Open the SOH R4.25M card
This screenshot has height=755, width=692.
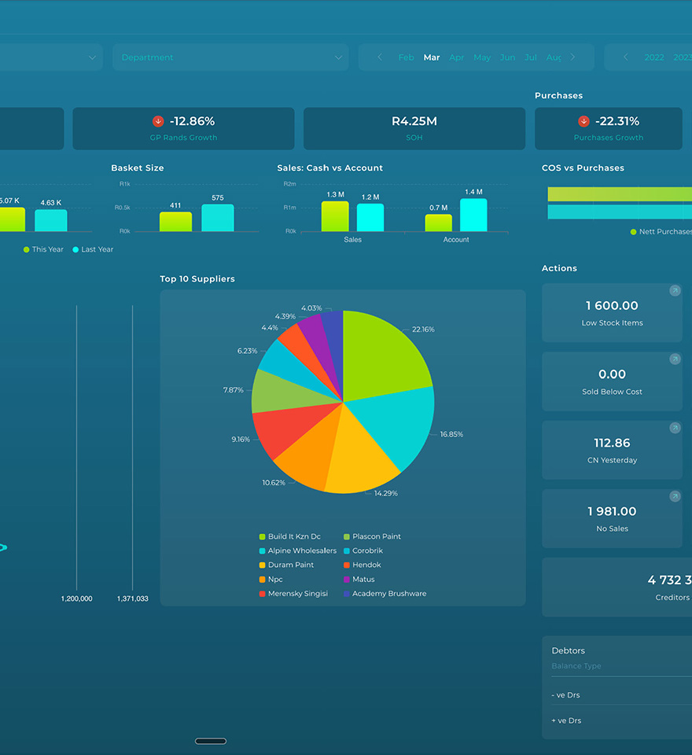coord(414,128)
